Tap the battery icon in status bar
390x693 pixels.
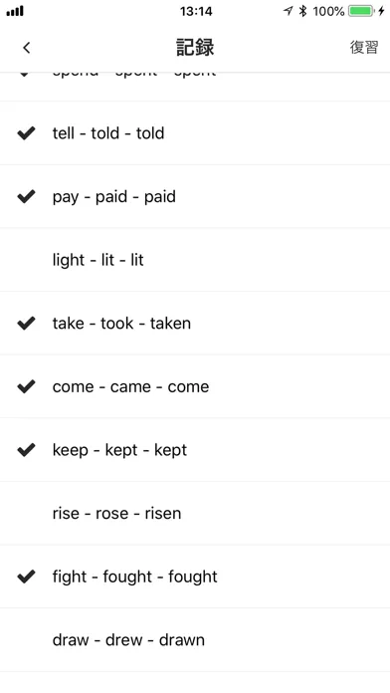[361, 11]
